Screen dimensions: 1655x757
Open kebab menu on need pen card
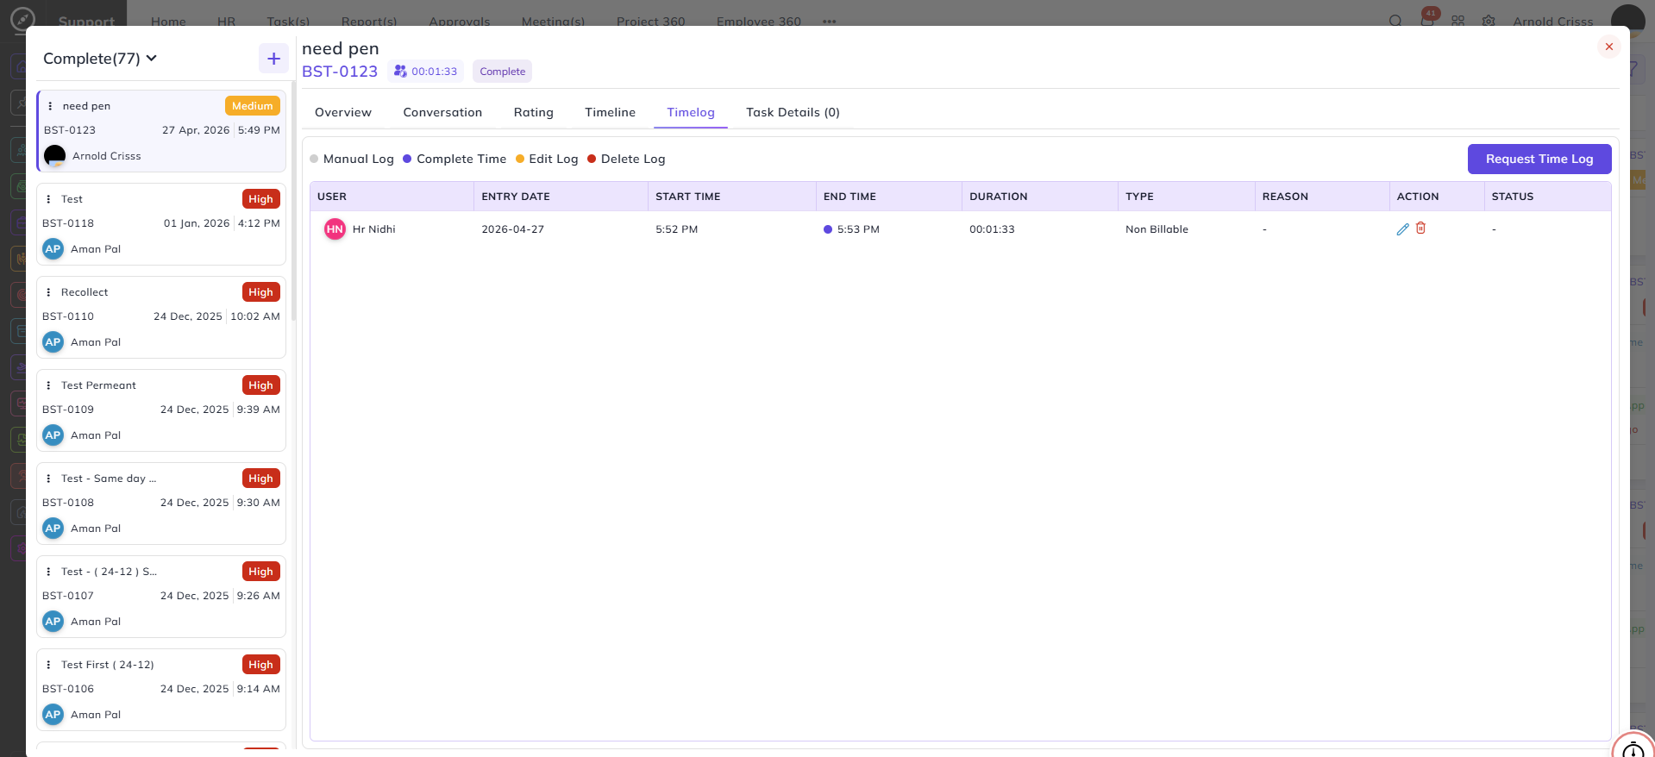click(x=50, y=106)
